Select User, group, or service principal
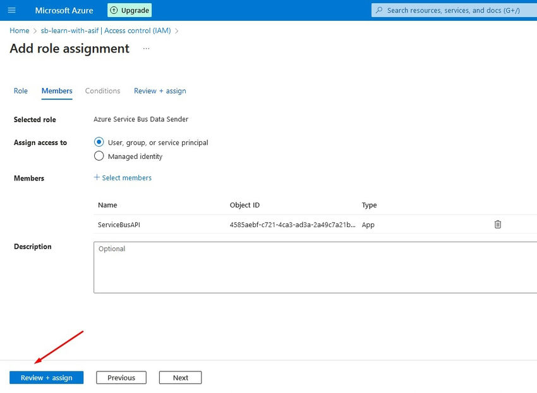 99,142
